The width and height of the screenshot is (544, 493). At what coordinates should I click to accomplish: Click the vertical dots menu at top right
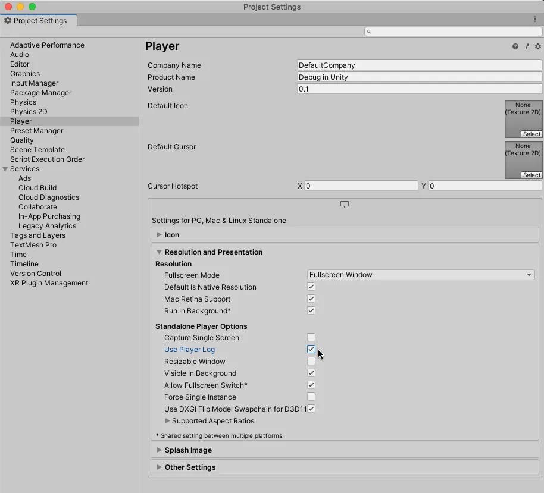[535, 19]
